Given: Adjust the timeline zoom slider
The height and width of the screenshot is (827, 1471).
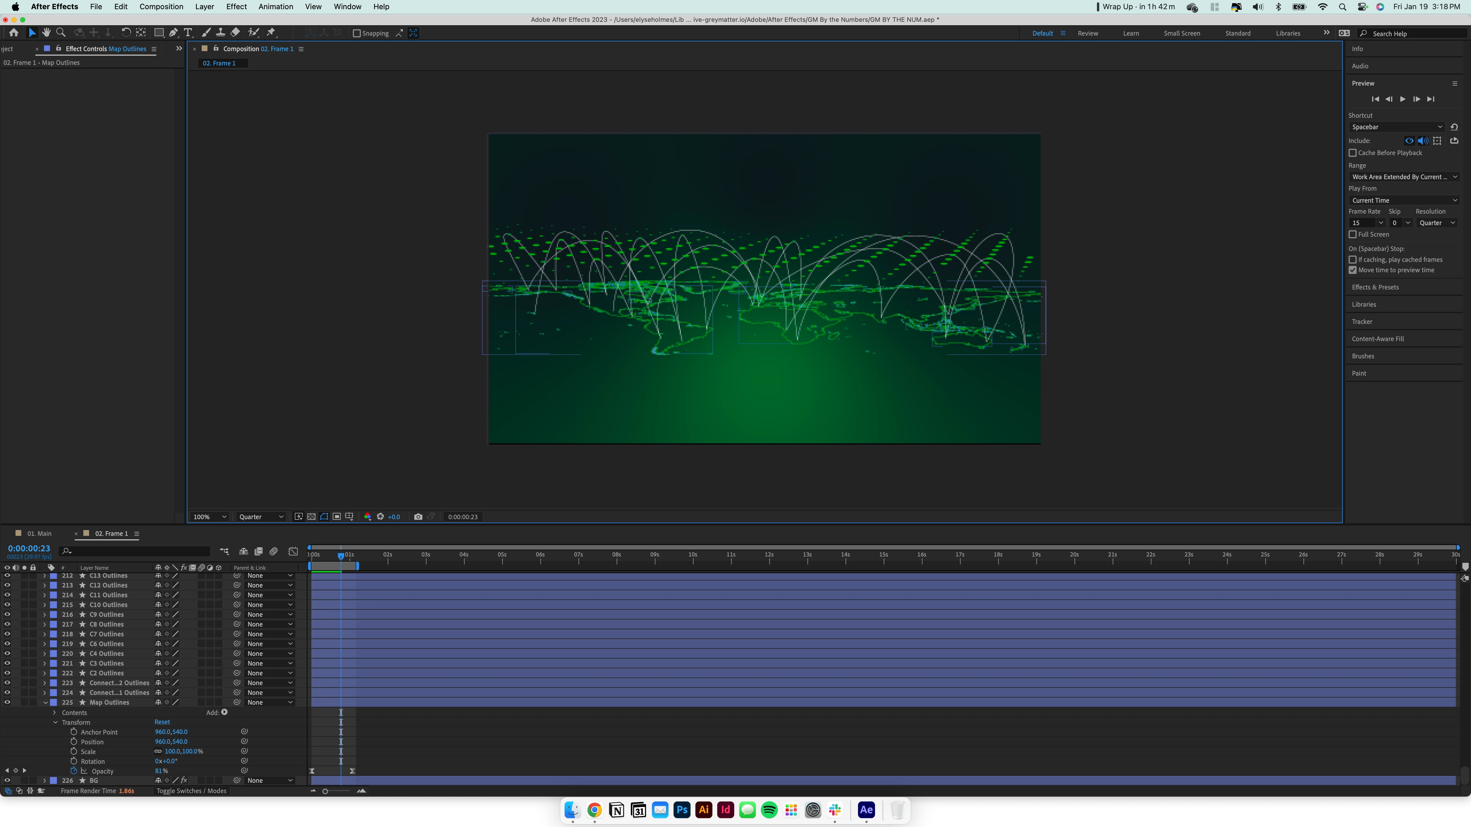Looking at the screenshot, I should coord(326,791).
